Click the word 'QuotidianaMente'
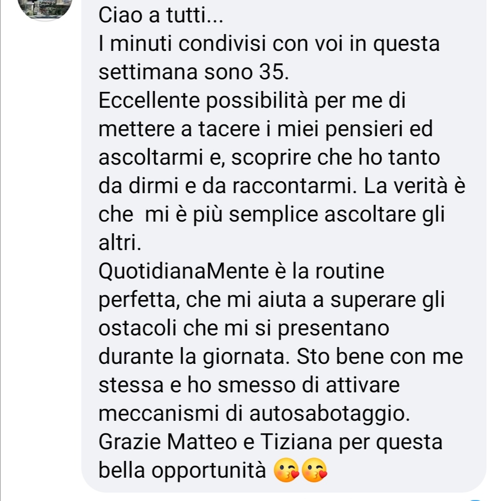This screenshot has height=501, width=503. (184, 271)
